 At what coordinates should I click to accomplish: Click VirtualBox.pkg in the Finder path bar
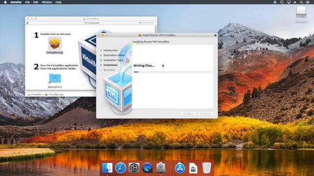(54, 94)
